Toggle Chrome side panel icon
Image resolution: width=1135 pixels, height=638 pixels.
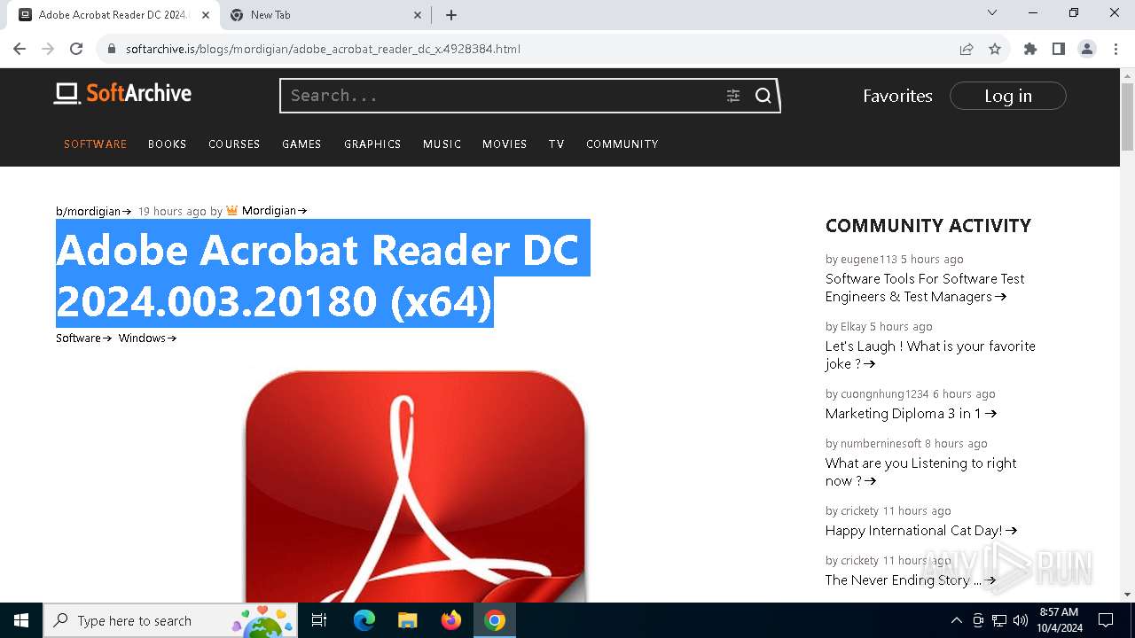1059,49
